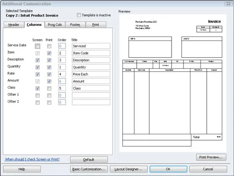Open the Prog Cols tab
Viewport: 234px width, 176px height.
(x=55, y=25)
